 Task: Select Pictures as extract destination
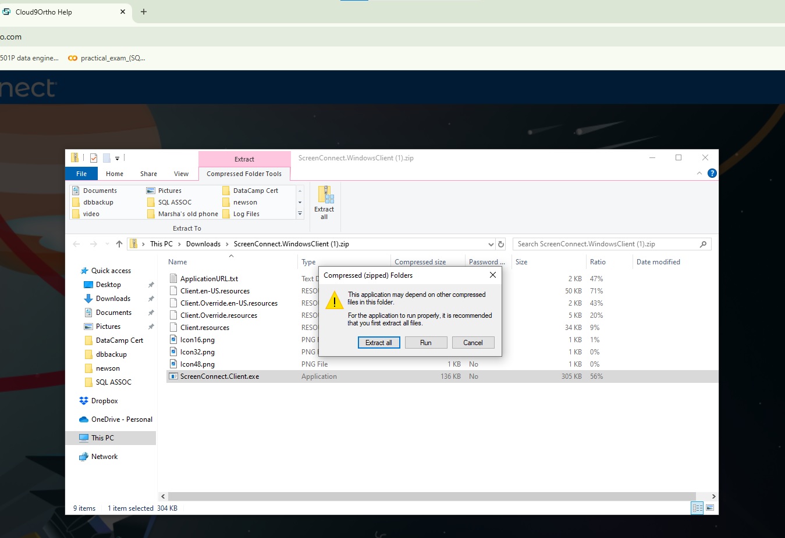(164, 191)
